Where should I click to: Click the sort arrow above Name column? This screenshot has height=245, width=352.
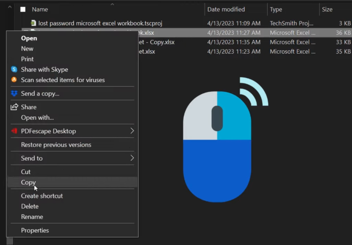112,5
